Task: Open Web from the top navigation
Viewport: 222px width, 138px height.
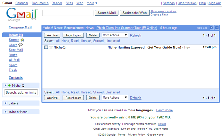Action: coord(80,3)
